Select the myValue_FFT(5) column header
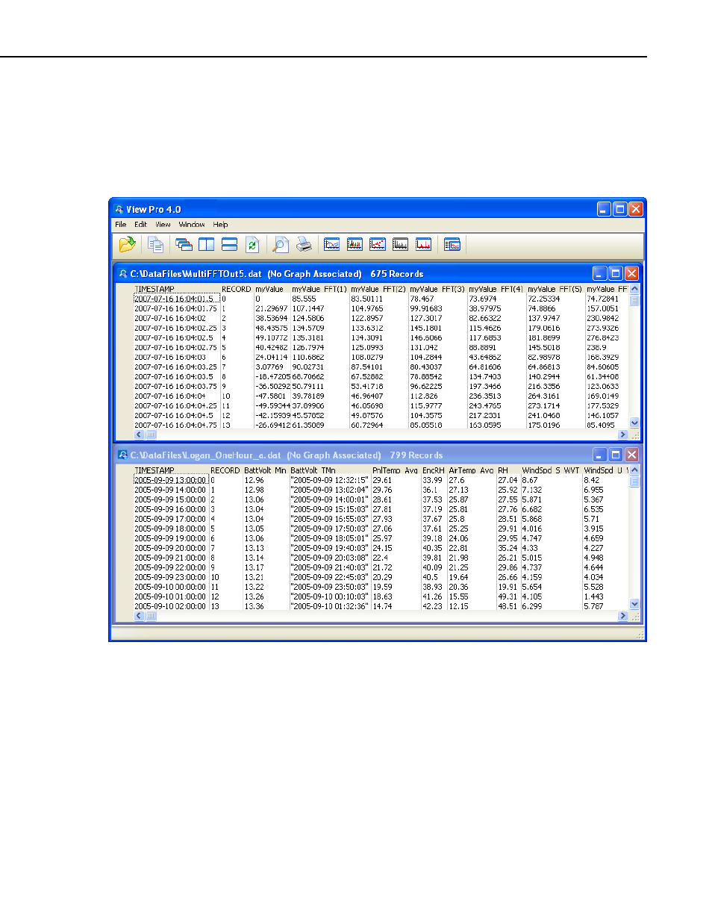 (x=555, y=289)
